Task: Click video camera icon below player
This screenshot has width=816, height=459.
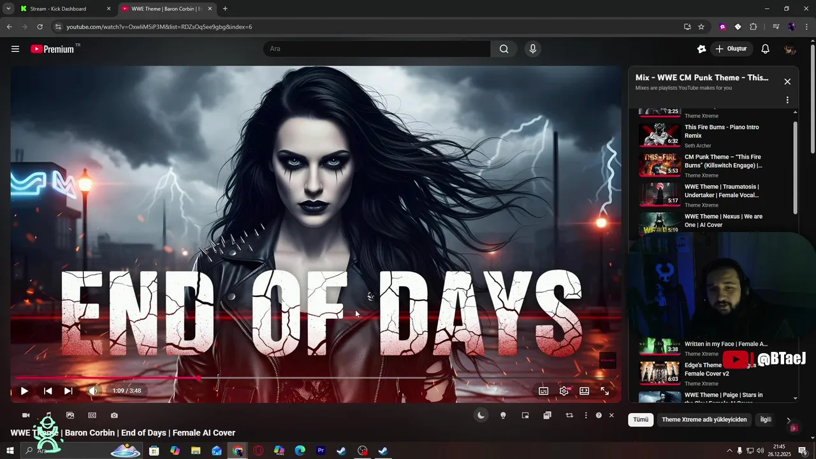Action: click(x=26, y=416)
